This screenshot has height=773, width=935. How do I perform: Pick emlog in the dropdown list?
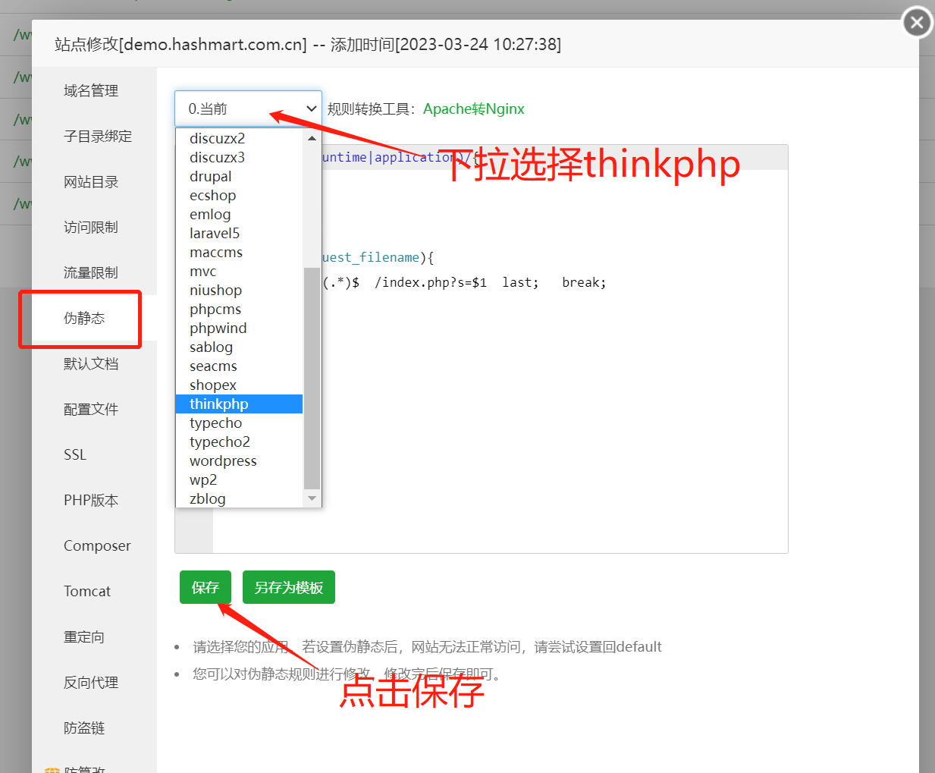click(239, 214)
